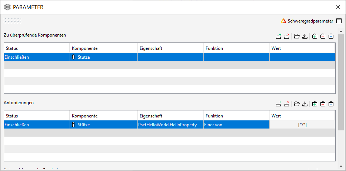Delete the row in Zu überprüfende Komponenten
Viewport: 346px width, 171px height.
[287, 36]
